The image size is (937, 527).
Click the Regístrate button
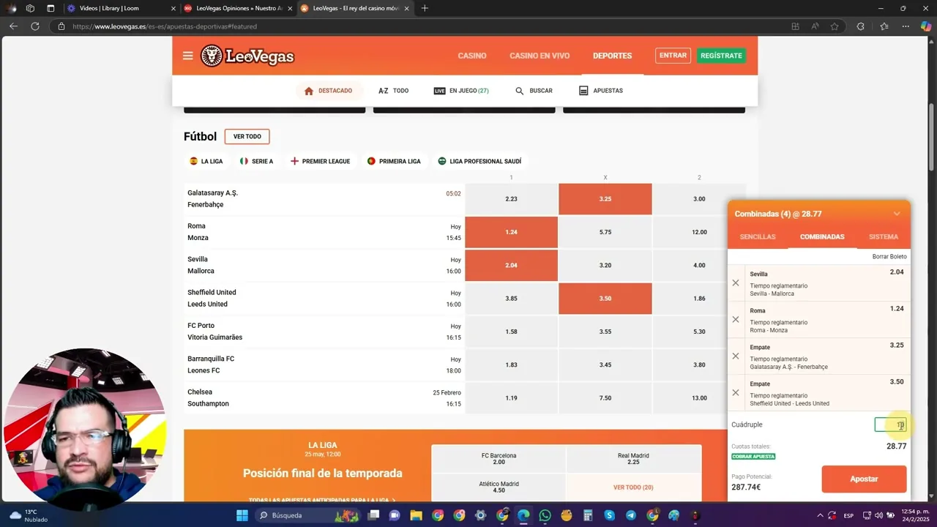pyautogui.click(x=721, y=56)
